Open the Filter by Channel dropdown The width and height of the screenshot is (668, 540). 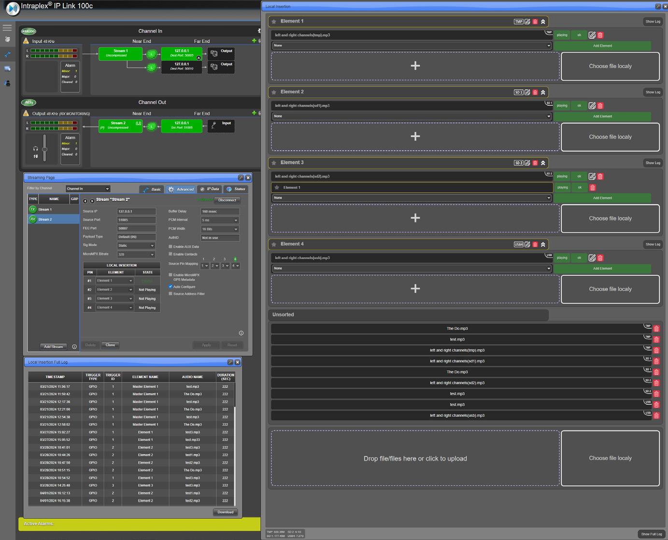click(87, 188)
